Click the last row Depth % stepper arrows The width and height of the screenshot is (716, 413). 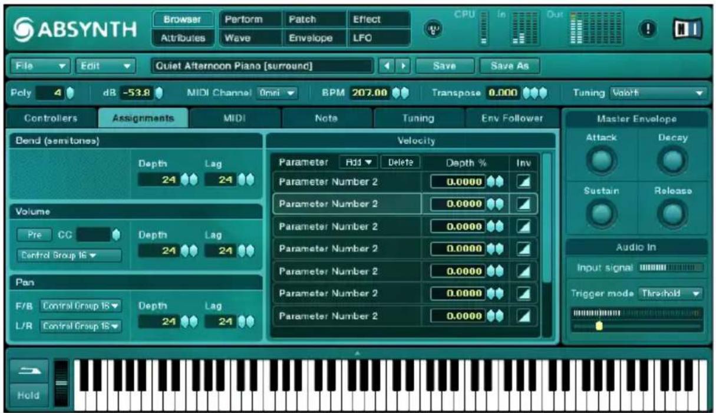click(x=496, y=316)
